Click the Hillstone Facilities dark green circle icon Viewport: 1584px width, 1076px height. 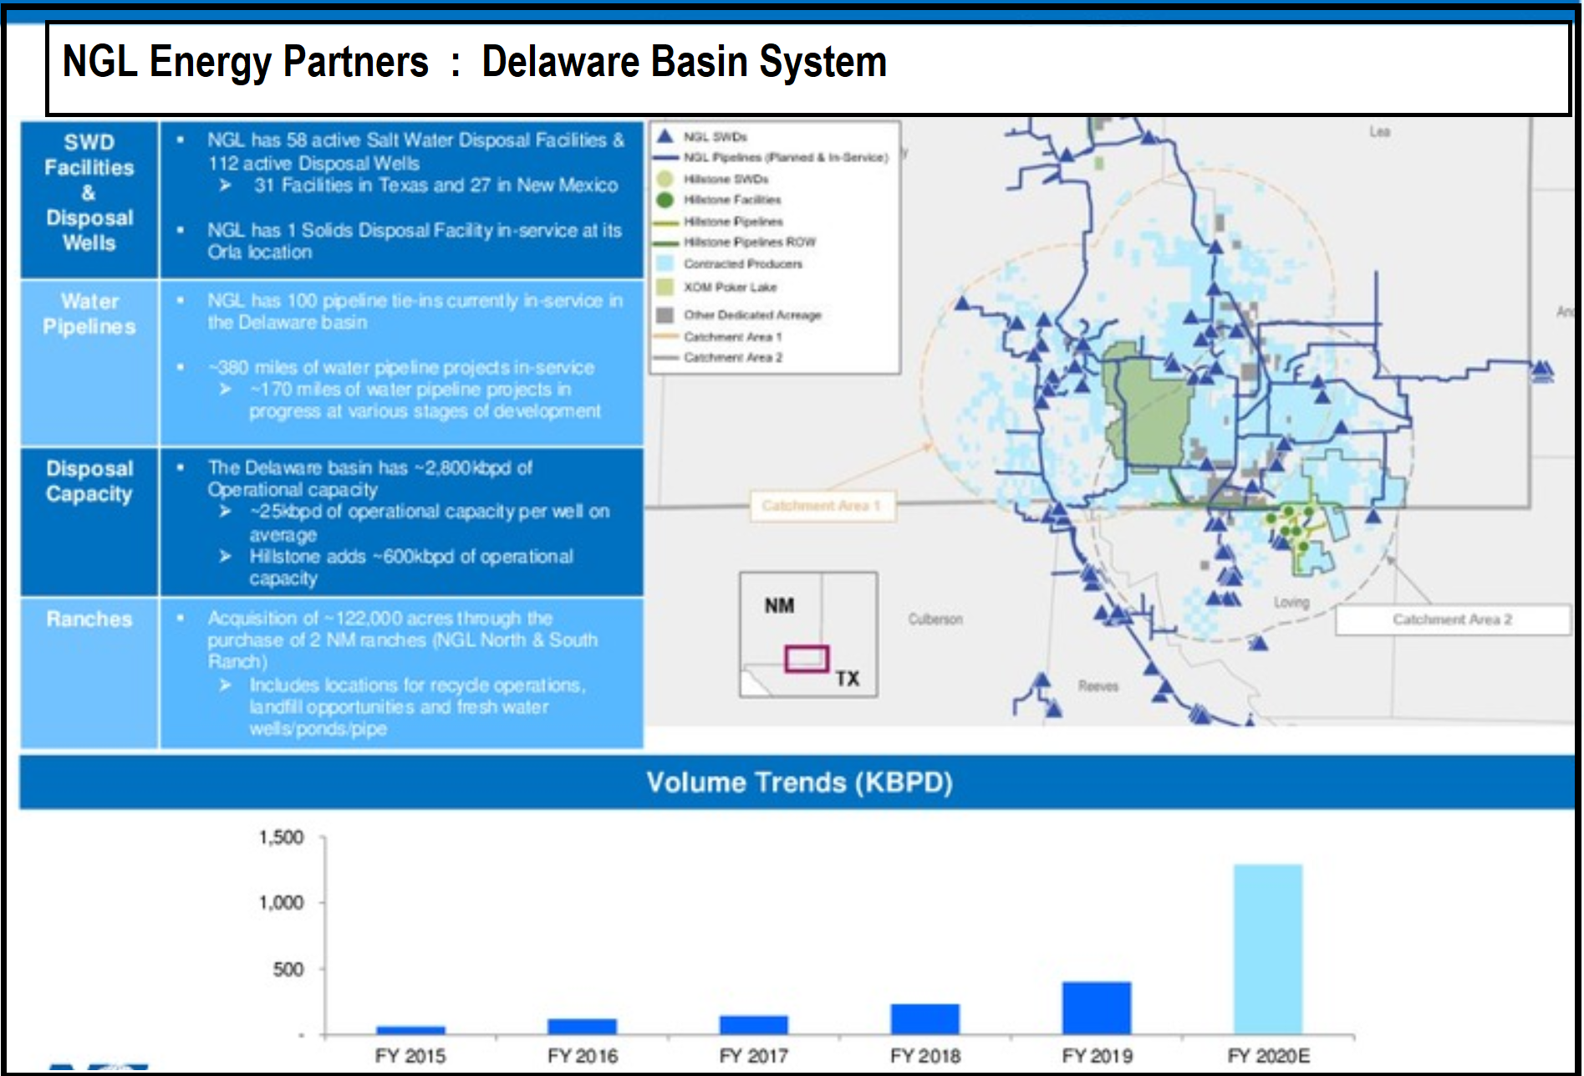665,200
